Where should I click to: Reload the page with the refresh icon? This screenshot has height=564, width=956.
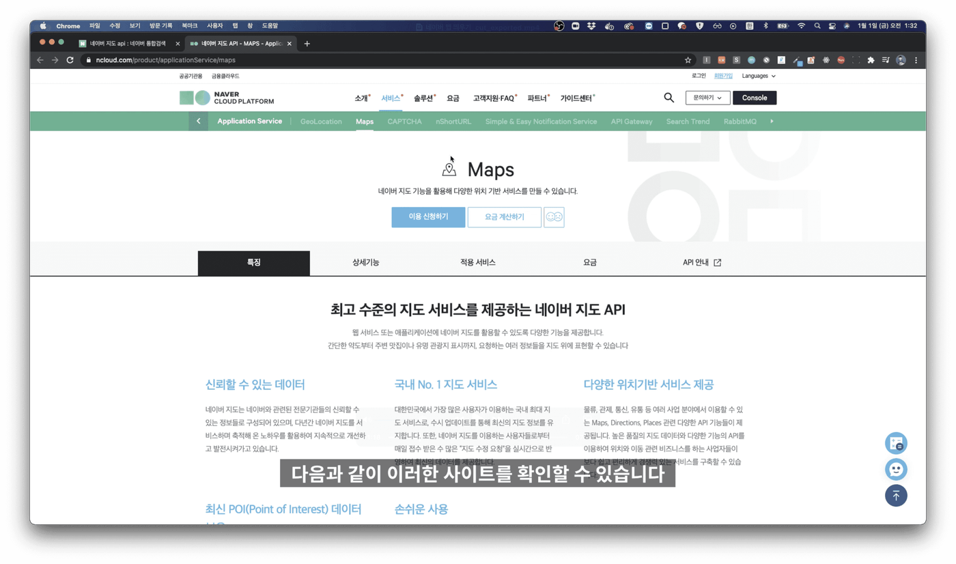coord(70,60)
